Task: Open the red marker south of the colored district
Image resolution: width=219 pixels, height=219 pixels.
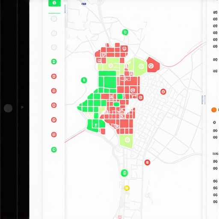Action: tap(147, 163)
